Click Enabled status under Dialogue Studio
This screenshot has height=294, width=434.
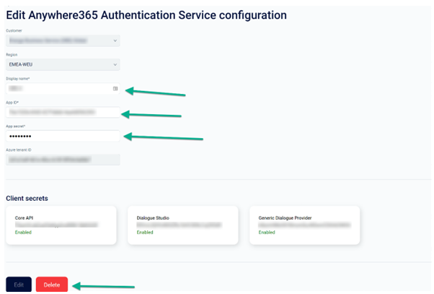(x=145, y=233)
